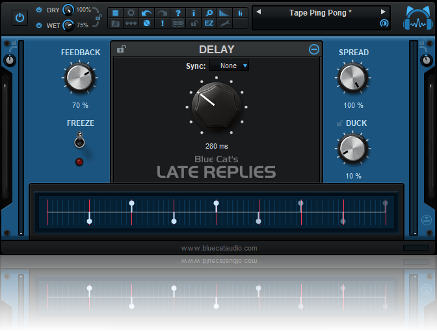Toggle the dry/wet link lock icon
Image resolution: width=437 pixels, height=331 pixels.
[x=98, y=18]
